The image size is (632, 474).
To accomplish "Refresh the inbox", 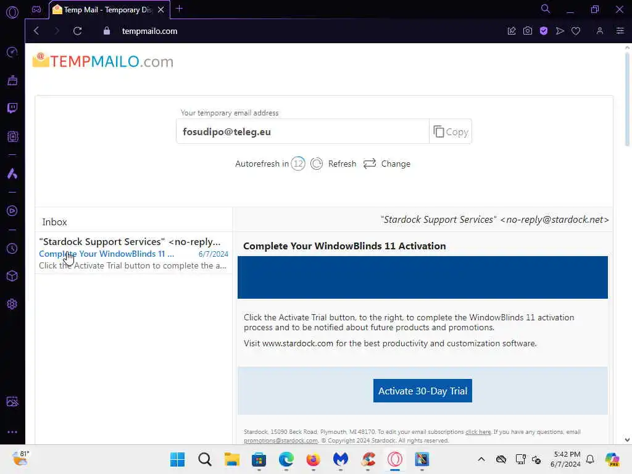I will pos(333,164).
